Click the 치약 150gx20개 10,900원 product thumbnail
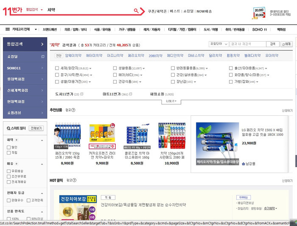The image size is (297, 226). click(172, 136)
